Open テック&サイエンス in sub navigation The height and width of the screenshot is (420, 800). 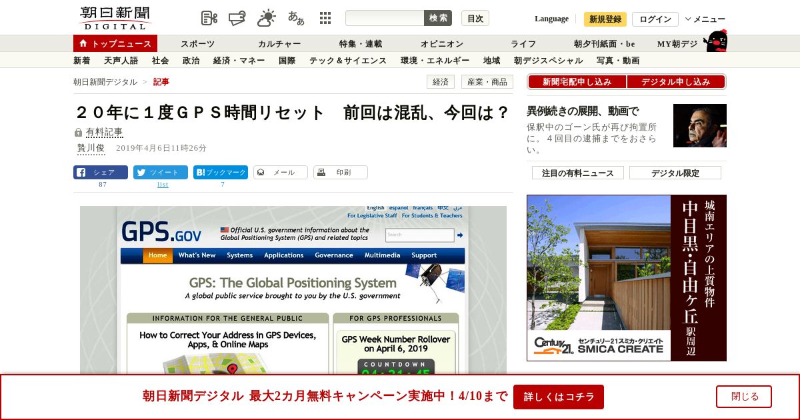(x=348, y=61)
